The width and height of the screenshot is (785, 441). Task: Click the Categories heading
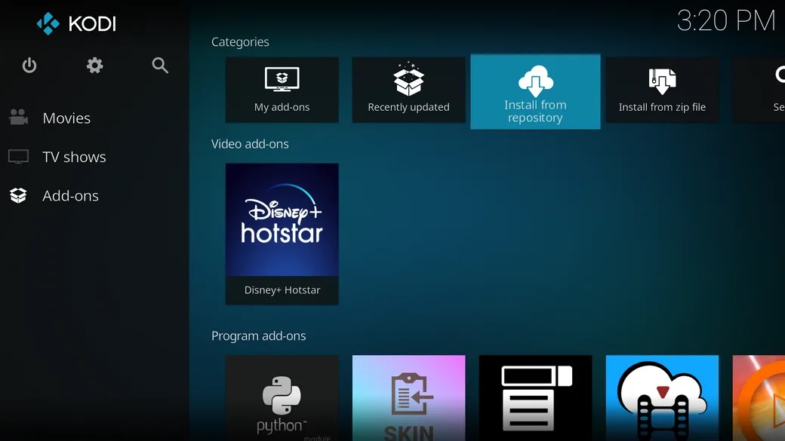240,42
